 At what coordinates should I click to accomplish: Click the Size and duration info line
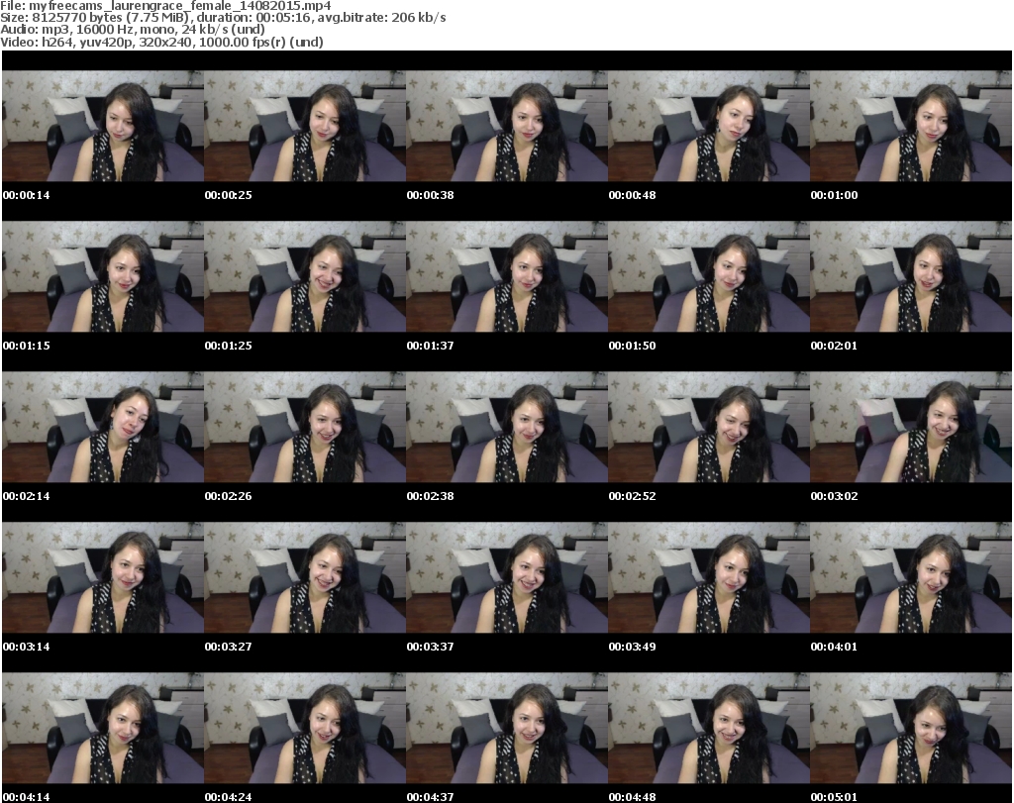pos(223,18)
